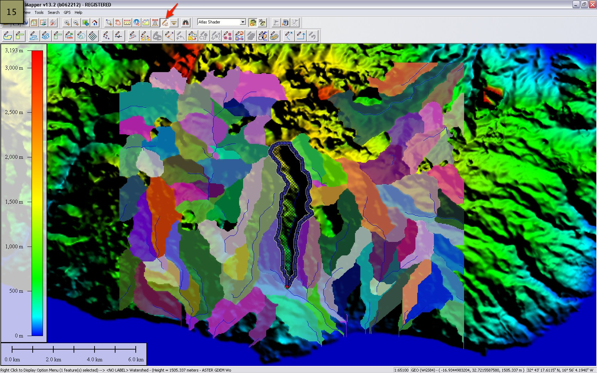Open the Tools menu

pos(39,12)
